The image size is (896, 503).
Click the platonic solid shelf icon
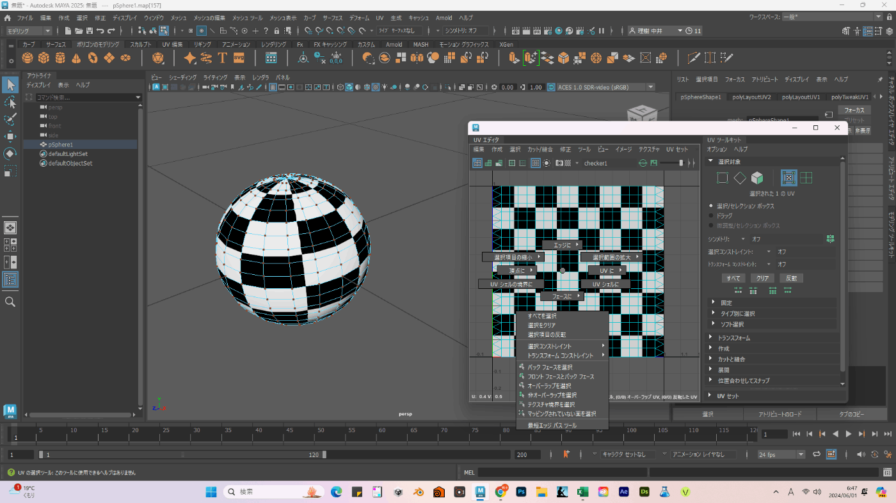tap(158, 58)
